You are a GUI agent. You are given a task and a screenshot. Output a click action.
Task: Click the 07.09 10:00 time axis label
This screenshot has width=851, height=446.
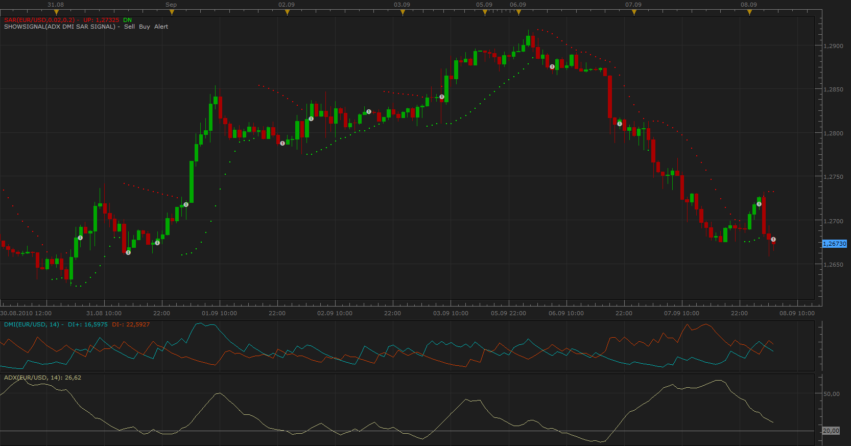click(x=682, y=313)
